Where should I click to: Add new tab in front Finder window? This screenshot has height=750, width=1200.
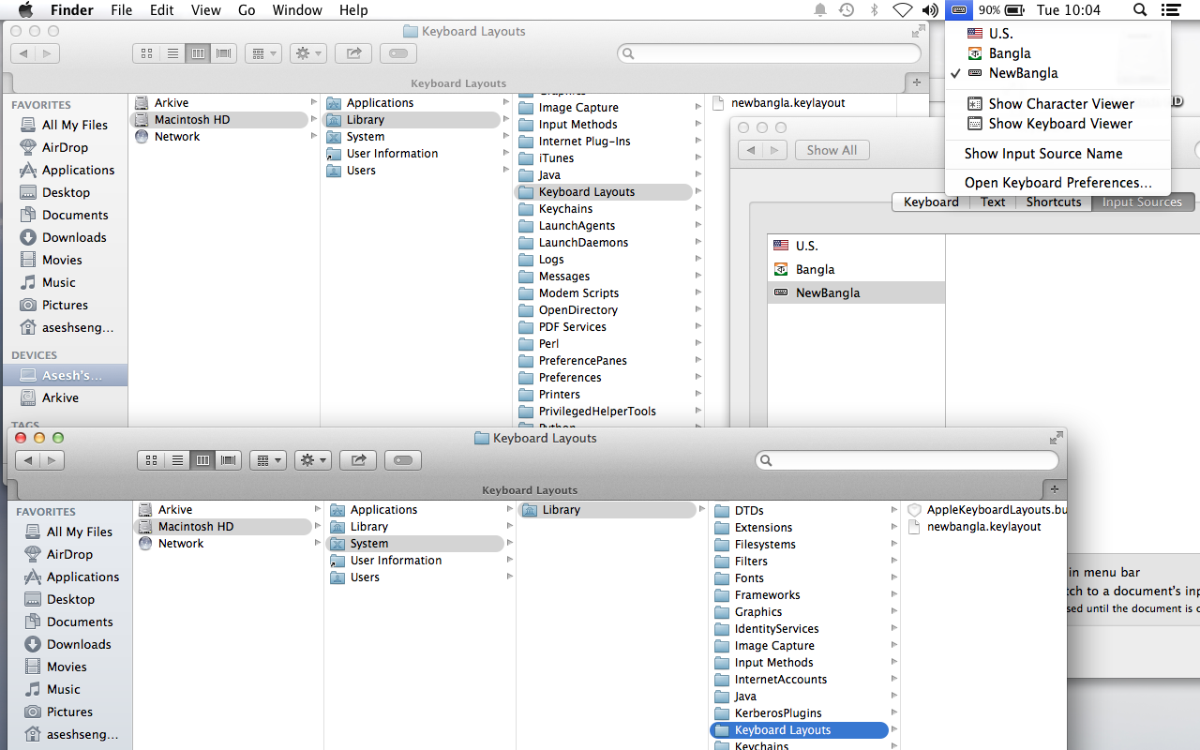click(1055, 489)
